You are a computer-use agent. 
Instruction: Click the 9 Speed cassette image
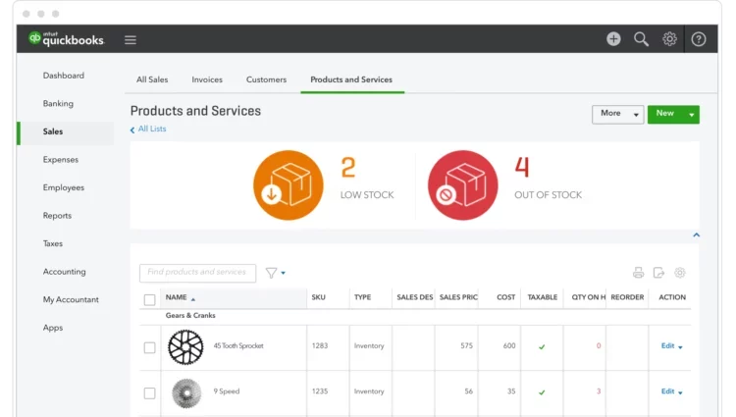186,393
